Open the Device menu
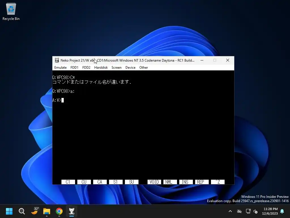This screenshot has height=218, width=290. pyautogui.click(x=130, y=68)
